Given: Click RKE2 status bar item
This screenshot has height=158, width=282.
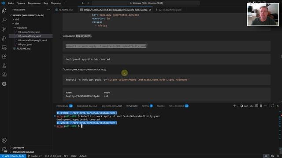Looking at the screenshot, I should (x=74, y=156).
